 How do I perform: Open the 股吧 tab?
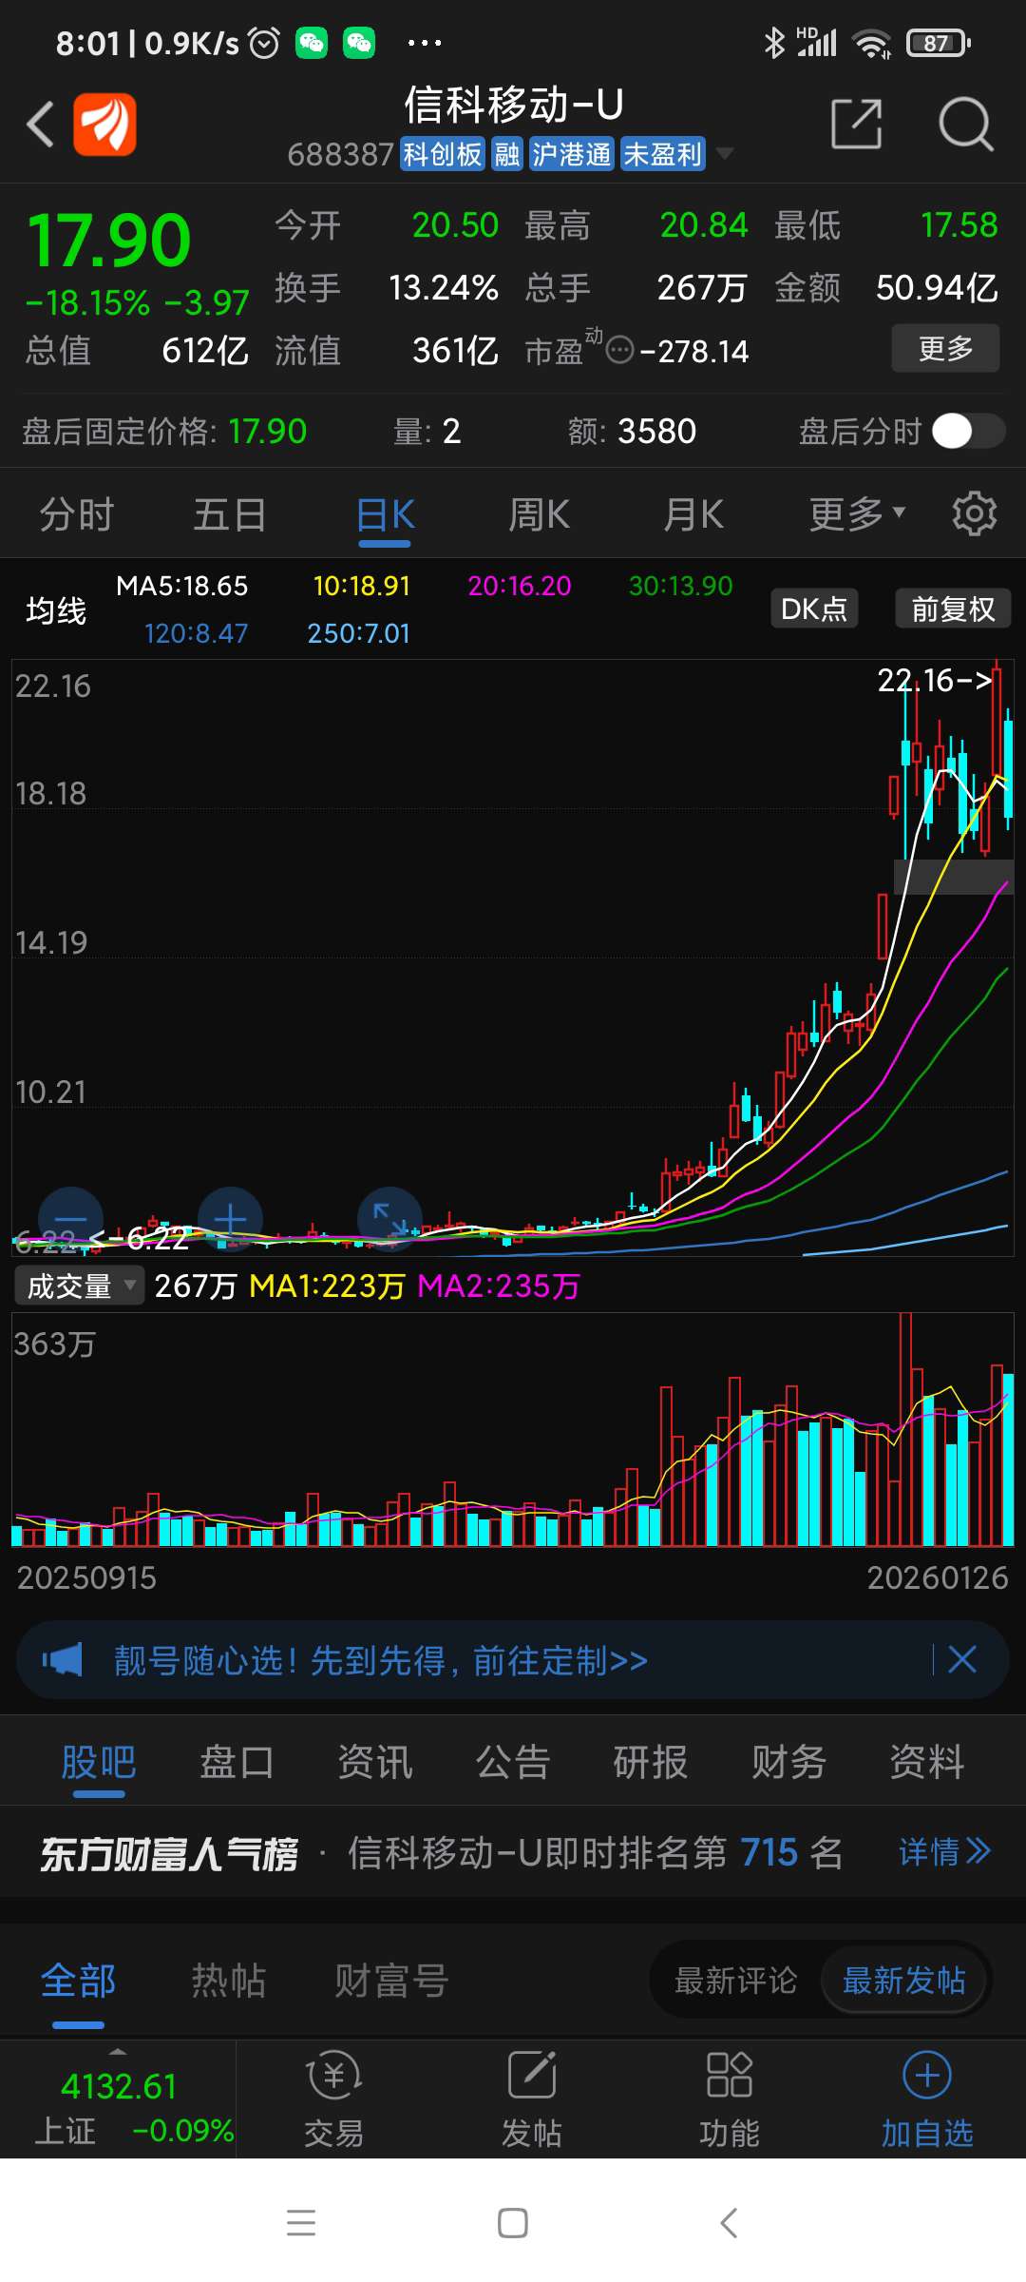[x=99, y=1762]
